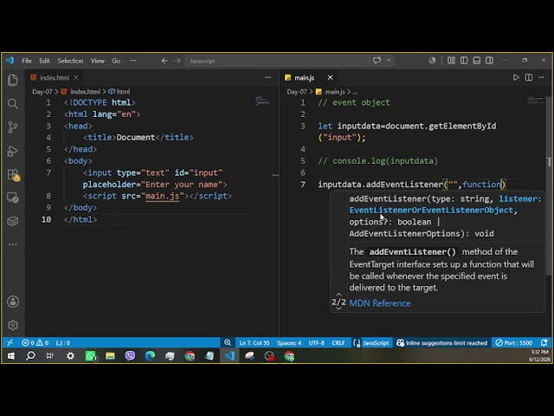This screenshot has width=554, height=416.
Task: Click Day-07 breadcrumb in the main.js editor
Action: pos(297,92)
